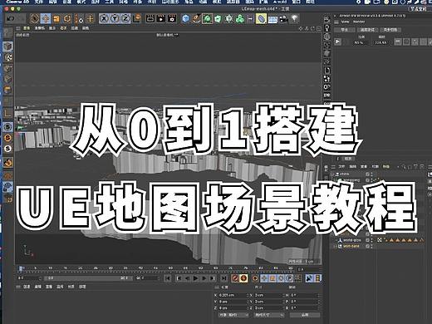Toggle Y axis lock

(115, 18)
